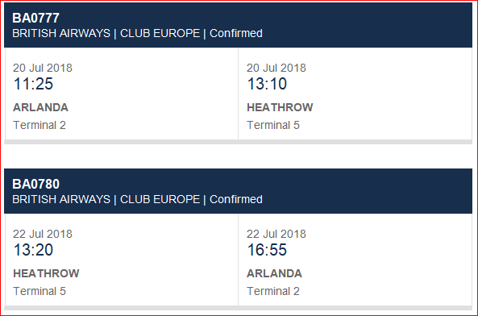
Task: Select the first flight's Confirmed status text
Action: [x=236, y=33]
